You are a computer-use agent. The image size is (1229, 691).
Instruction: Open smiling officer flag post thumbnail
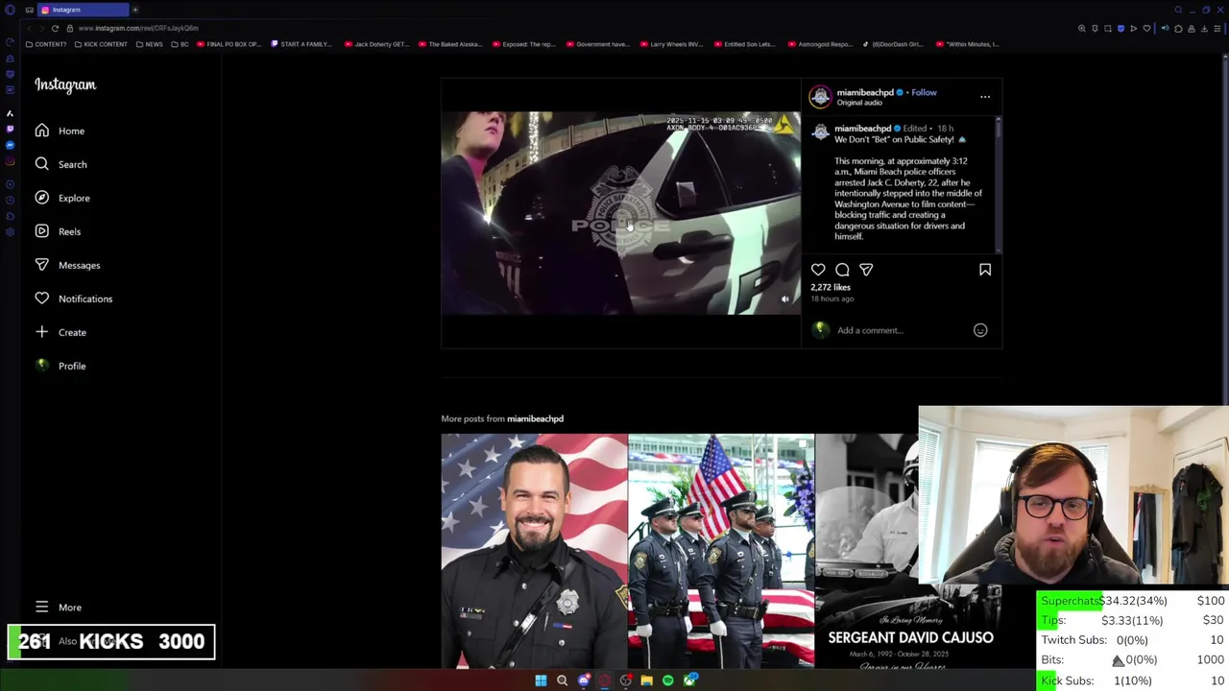(534, 551)
